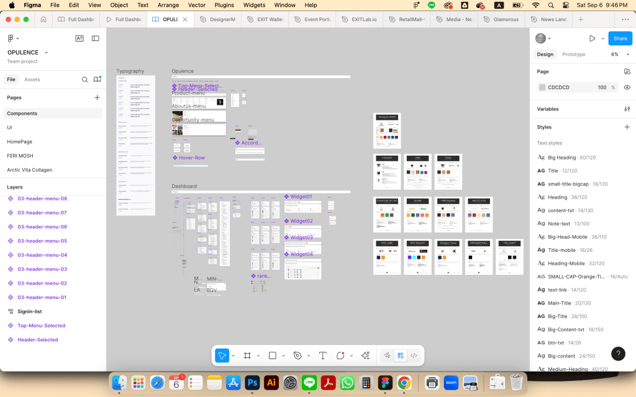Switch to the Prototype tab
636x397 pixels.
[x=573, y=55]
